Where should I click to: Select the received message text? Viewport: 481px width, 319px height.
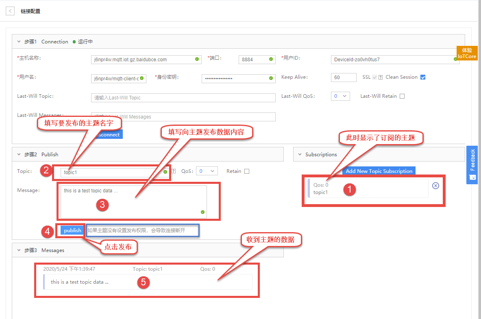[79, 282]
